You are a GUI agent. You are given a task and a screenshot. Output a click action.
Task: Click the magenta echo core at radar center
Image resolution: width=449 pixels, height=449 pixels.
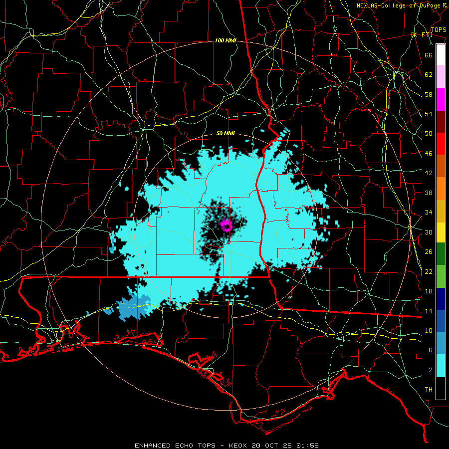point(226,225)
